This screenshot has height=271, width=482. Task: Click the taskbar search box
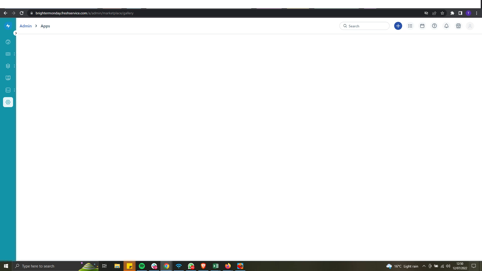click(55, 266)
